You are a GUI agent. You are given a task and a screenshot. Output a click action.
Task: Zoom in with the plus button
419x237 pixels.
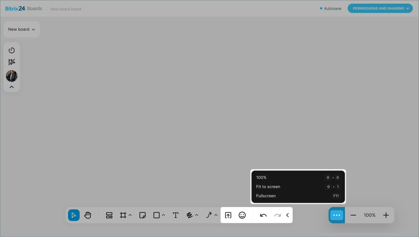pyautogui.click(x=386, y=215)
